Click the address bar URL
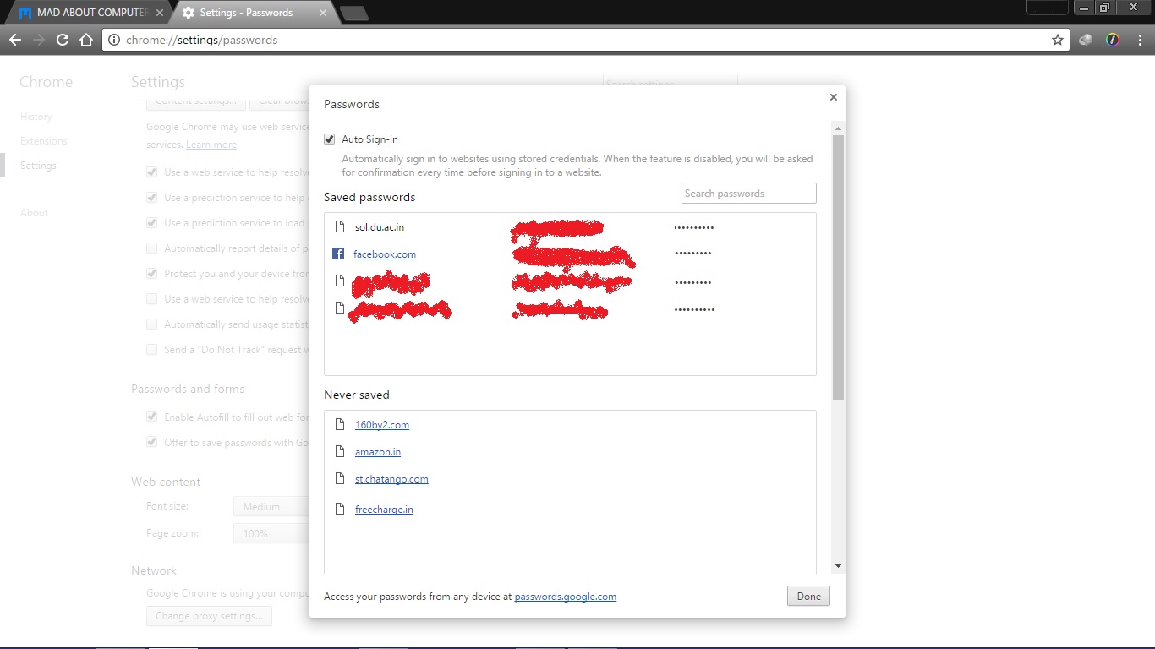This screenshot has width=1155, height=649. tap(202, 40)
